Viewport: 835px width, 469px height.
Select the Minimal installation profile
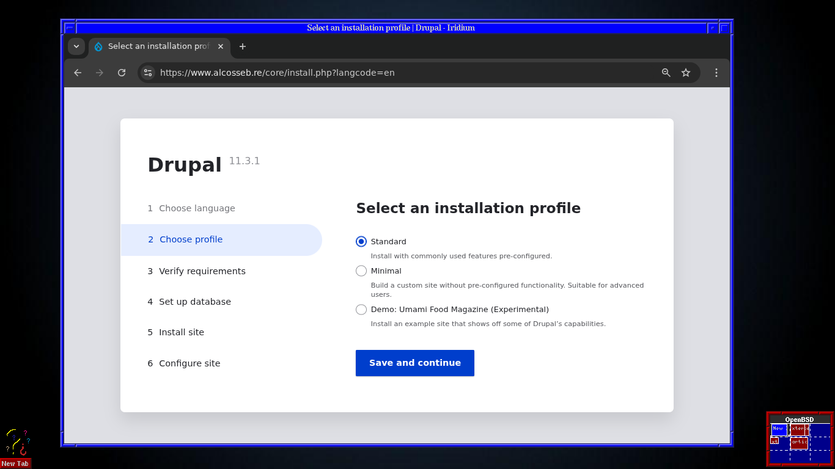tap(361, 271)
